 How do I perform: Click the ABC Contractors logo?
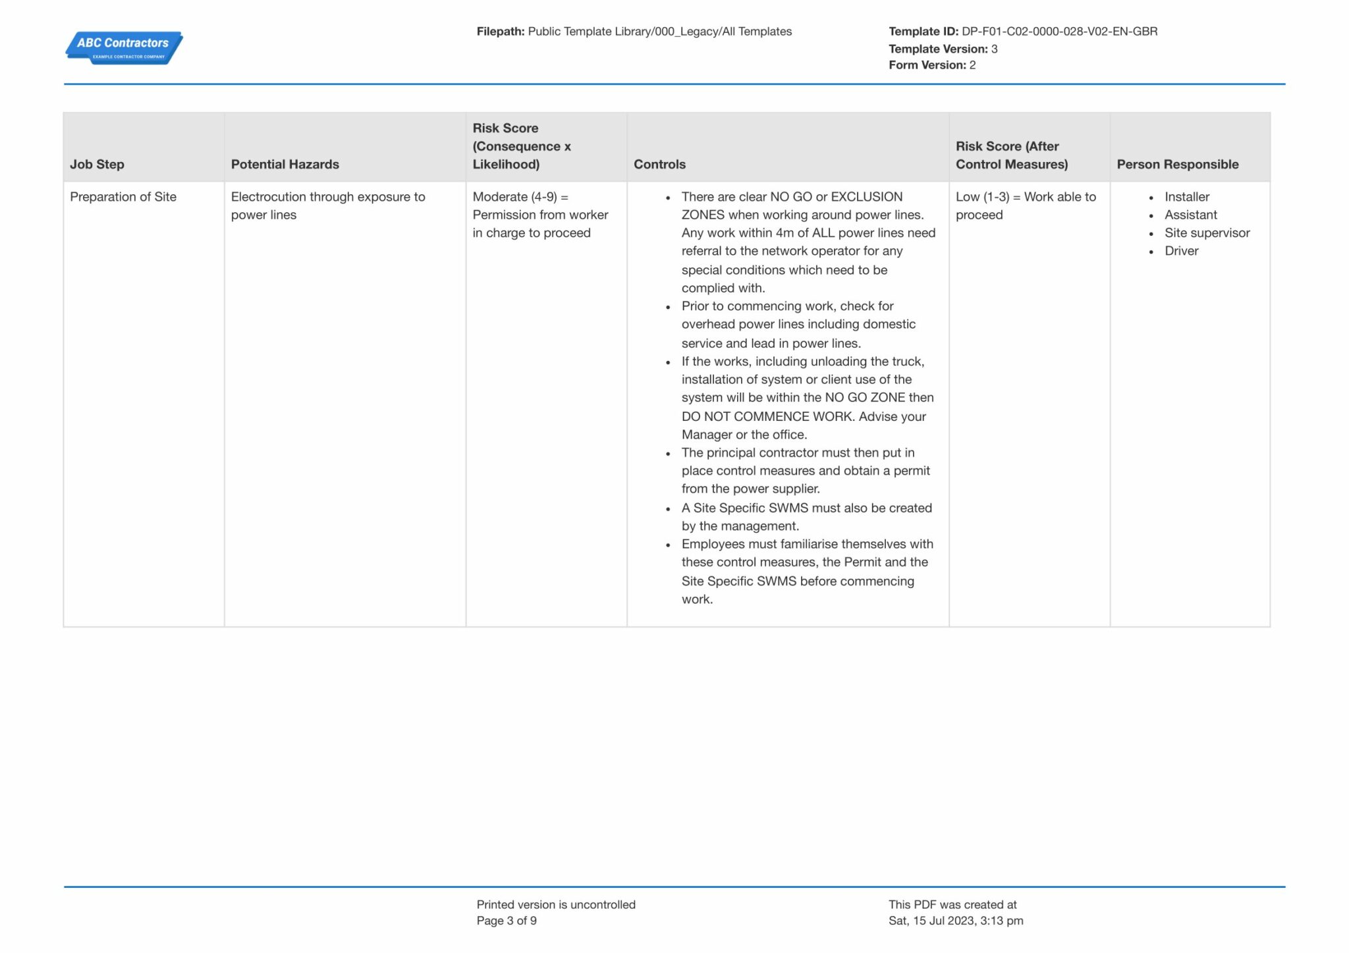click(x=124, y=47)
